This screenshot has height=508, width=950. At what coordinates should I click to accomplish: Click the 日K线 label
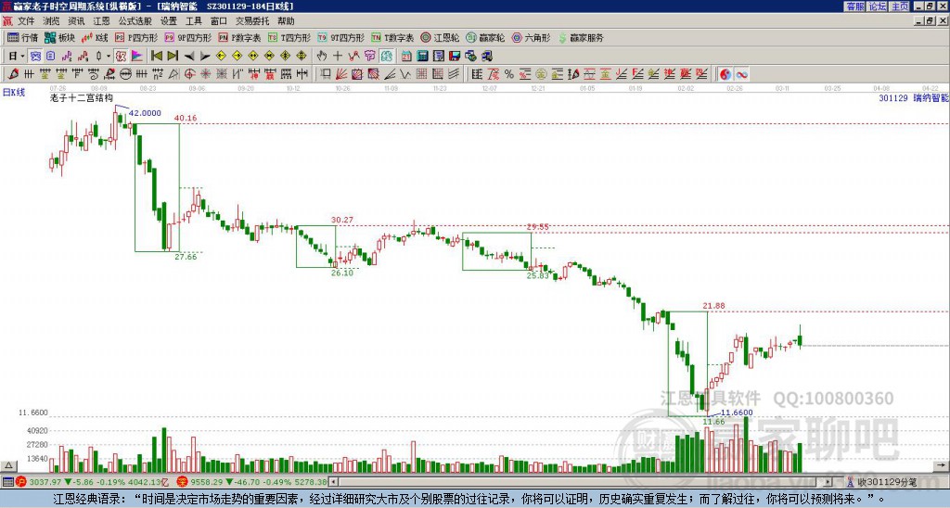[x=14, y=93]
